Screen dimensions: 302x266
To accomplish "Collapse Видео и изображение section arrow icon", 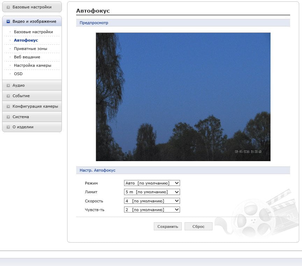I will click(8, 21).
